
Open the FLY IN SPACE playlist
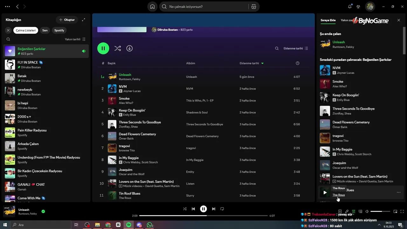click(x=46, y=65)
